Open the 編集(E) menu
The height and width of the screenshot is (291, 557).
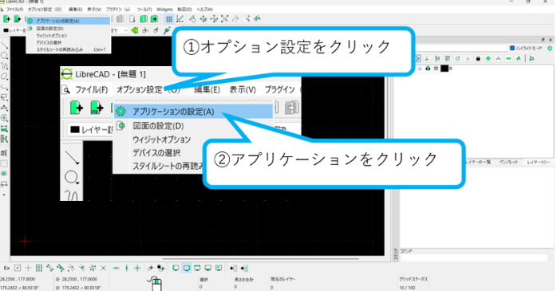pos(75,10)
